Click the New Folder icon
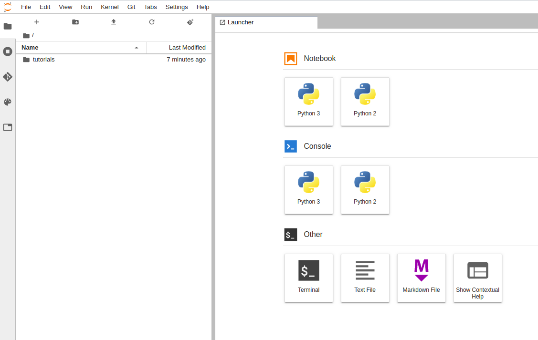Image resolution: width=538 pixels, height=340 pixels. (x=75, y=22)
